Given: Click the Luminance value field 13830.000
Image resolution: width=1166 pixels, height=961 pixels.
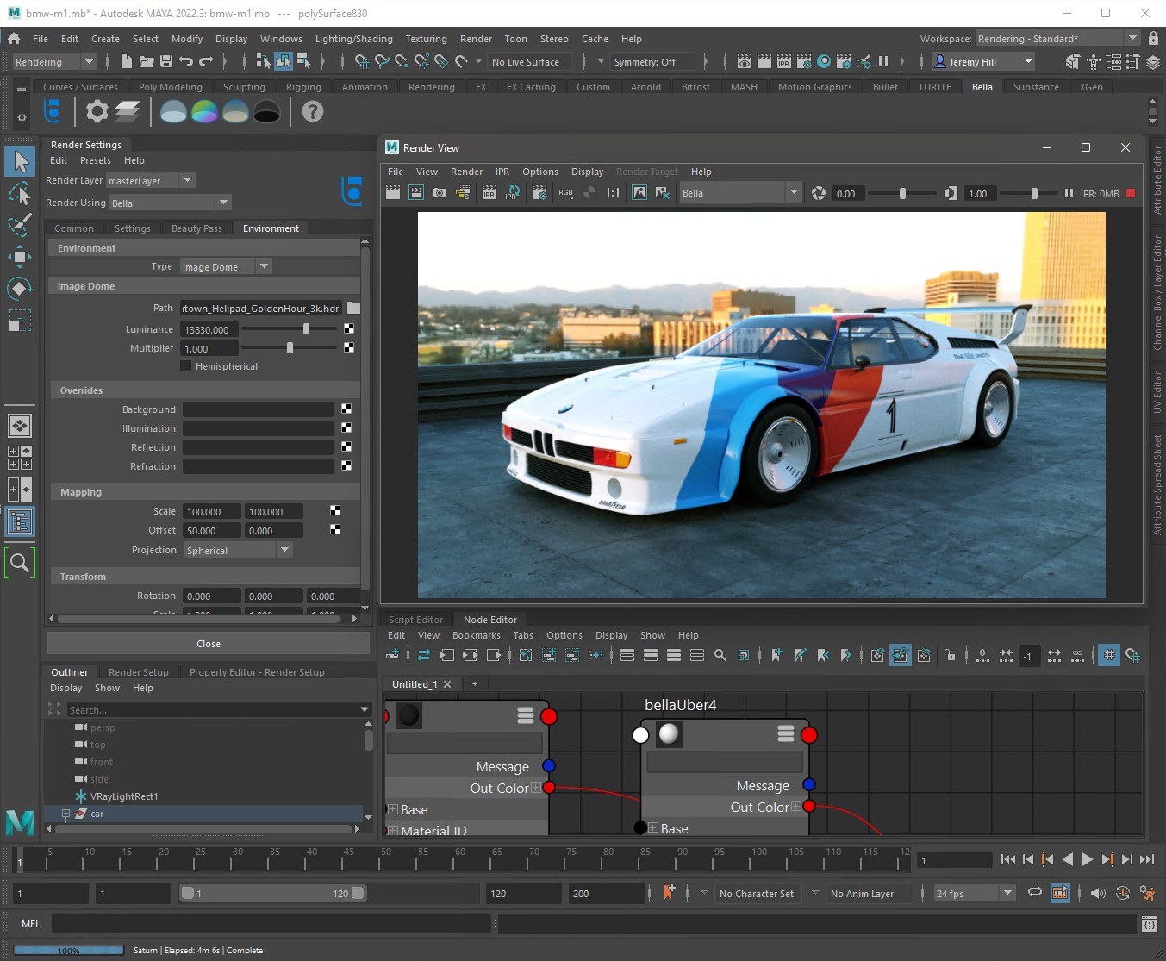Looking at the screenshot, I should point(209,329).
